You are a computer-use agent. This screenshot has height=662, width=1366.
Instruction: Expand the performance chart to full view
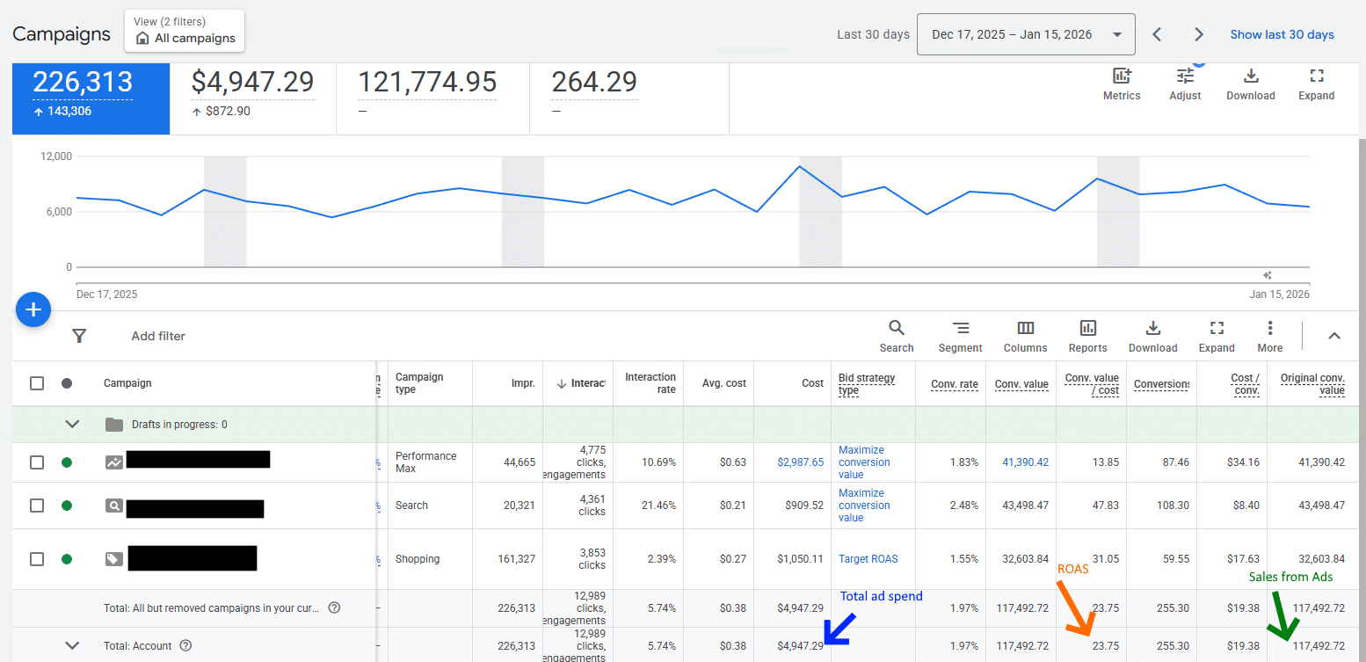(x=1316, y=84)
